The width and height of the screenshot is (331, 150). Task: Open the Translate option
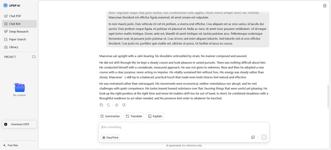coord(134,116)
